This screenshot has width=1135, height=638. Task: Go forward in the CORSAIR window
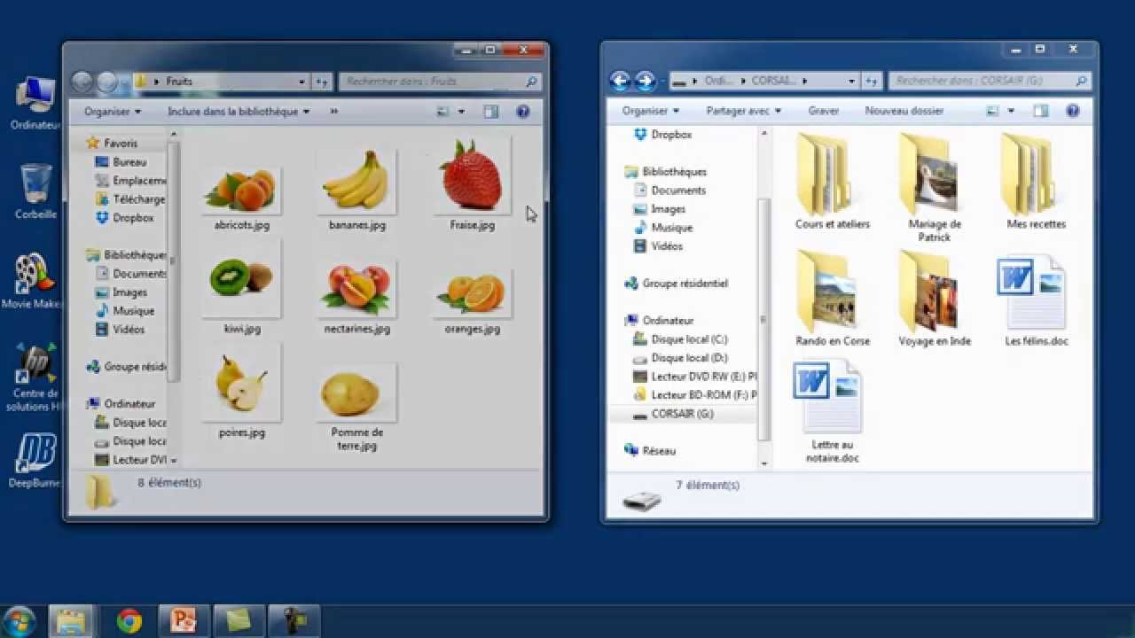(645, 81)
